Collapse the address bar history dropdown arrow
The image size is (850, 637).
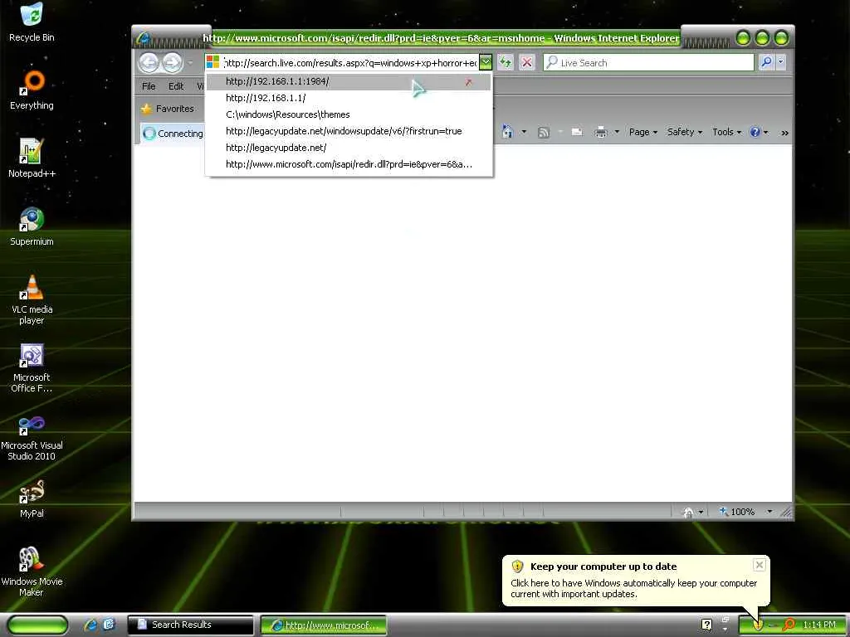486,62
